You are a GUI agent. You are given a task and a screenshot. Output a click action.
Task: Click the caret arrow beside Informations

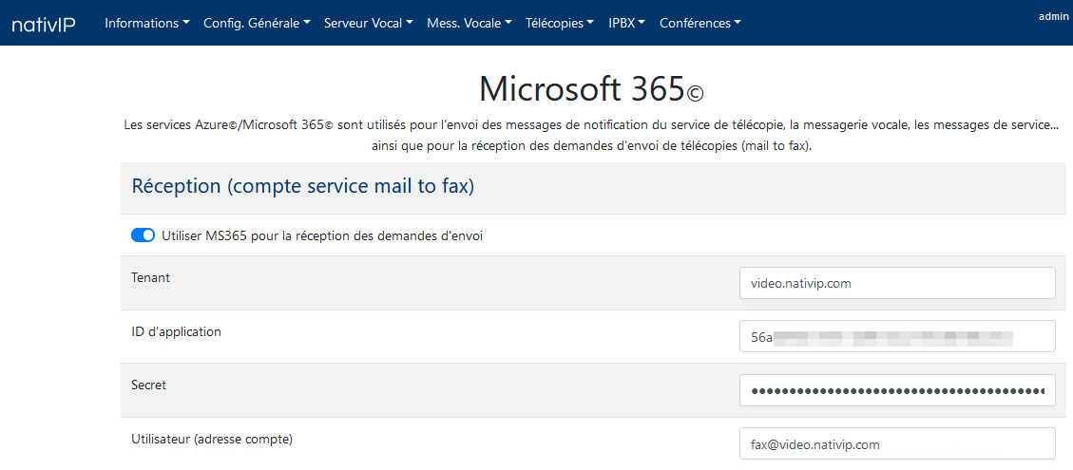click(186, 23)
